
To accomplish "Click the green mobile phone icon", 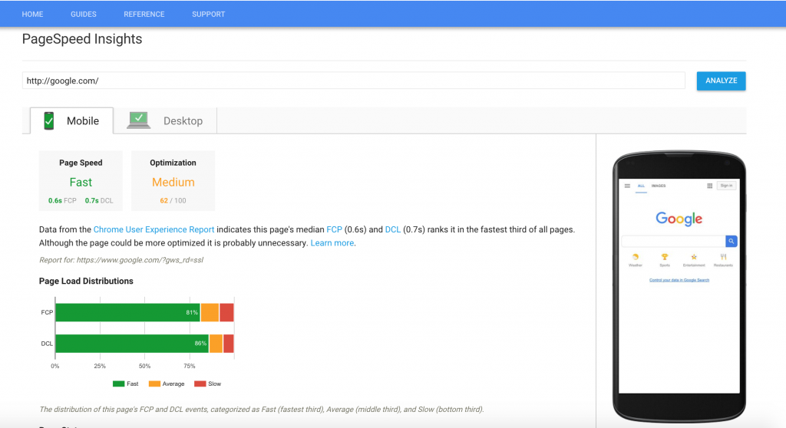I will pyautogui.click(x=48, y=120).
